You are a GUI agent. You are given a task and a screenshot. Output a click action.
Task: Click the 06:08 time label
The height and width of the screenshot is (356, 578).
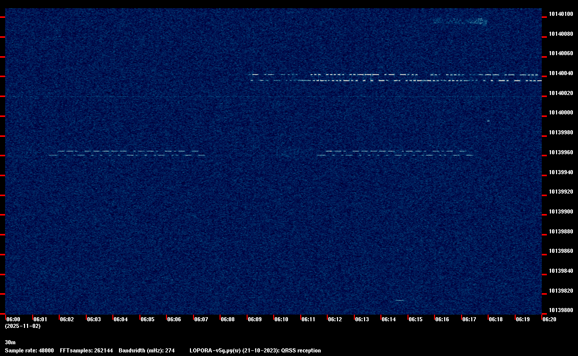pyautogui.click(x=227, y=319)
